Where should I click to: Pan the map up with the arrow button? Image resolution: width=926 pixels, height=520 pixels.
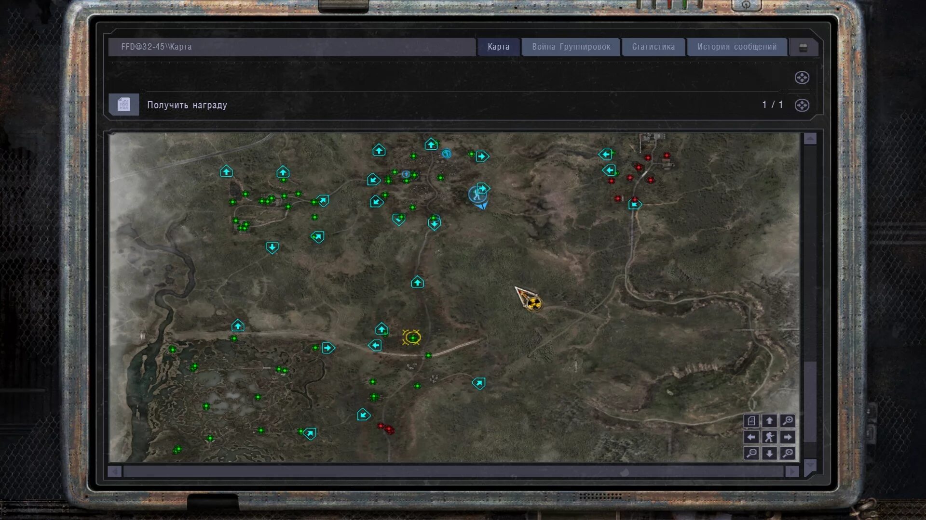(769, 421)
